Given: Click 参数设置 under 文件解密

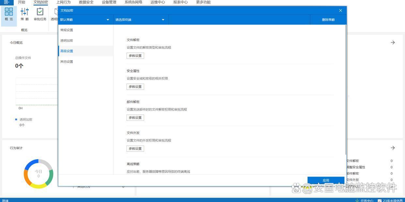Looking at the screenshot, I should pos(135,56).
